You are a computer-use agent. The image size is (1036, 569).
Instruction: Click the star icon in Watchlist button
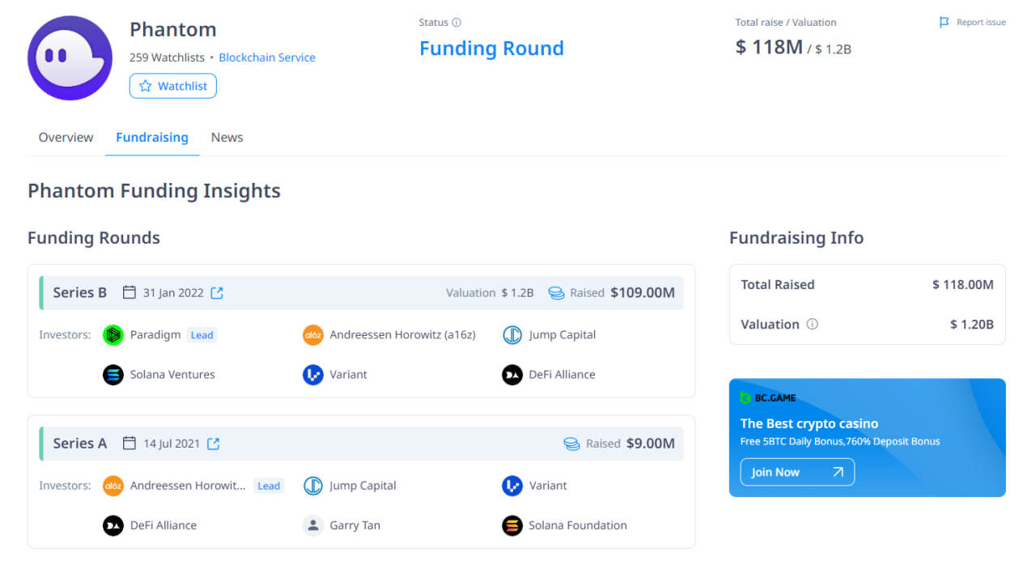point(146,86)
